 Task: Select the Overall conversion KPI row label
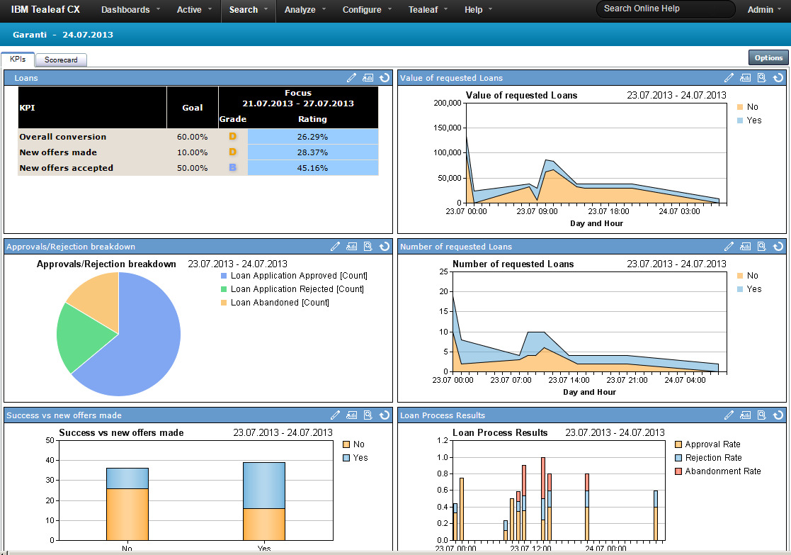tap(63, 137)
